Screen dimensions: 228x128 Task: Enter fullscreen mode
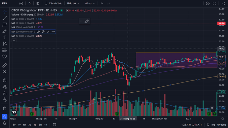point(214,4)
